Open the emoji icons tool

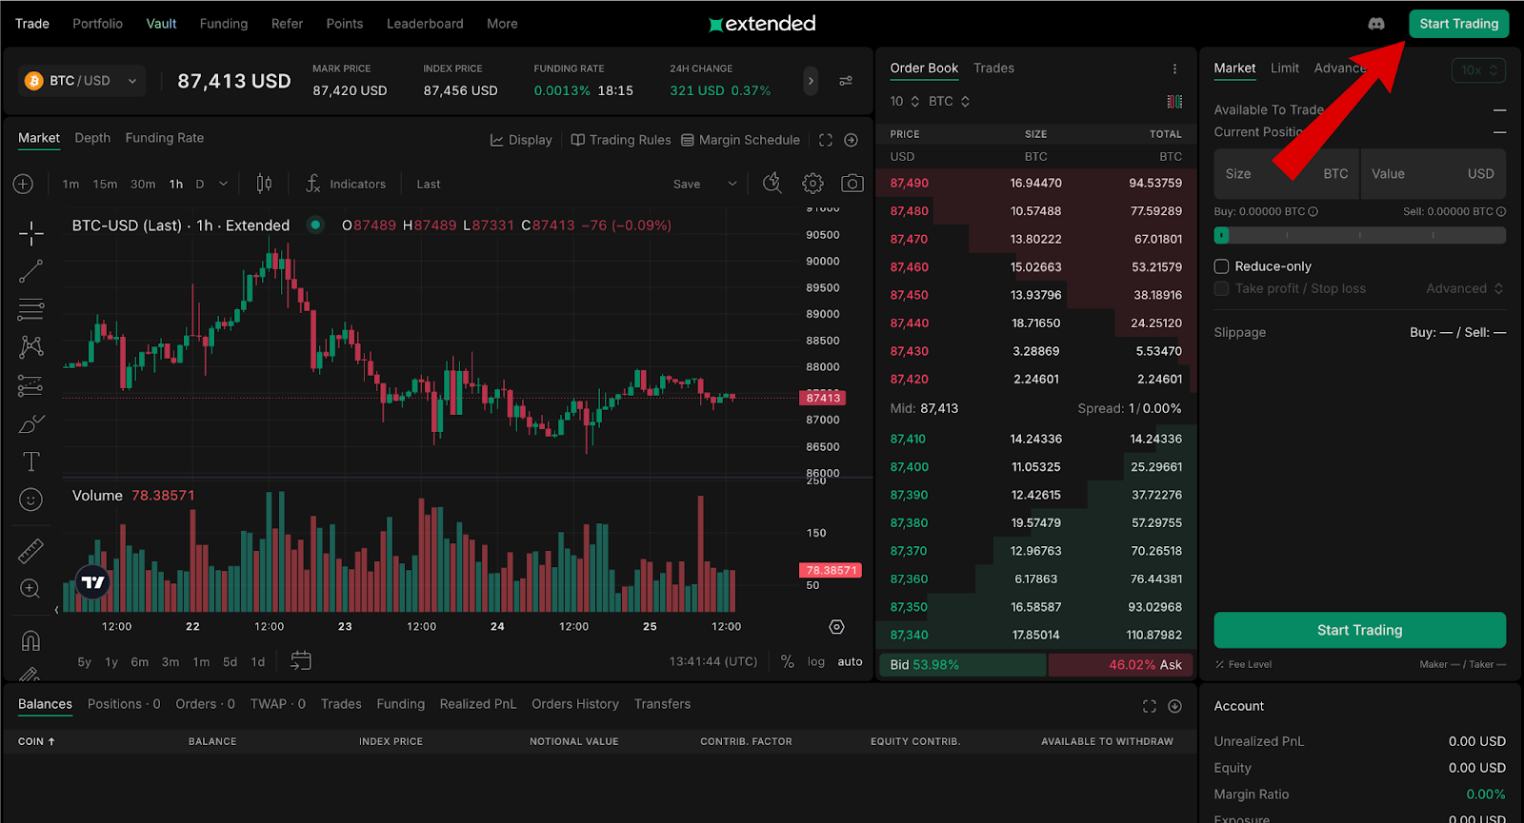(x=30, y=500)
